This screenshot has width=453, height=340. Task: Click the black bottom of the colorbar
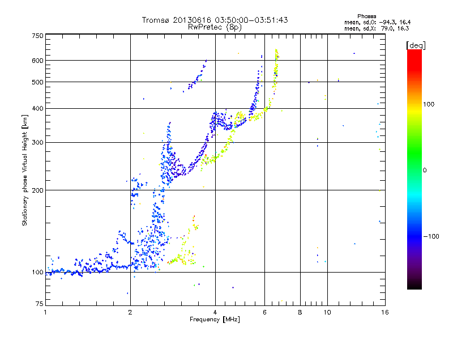[414, 285]
